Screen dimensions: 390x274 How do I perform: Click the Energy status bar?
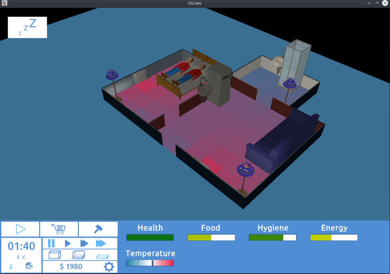[334, 237]
